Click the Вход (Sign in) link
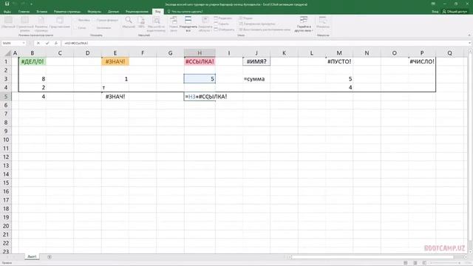This screenshot has height=266, width=473. pos(435,12)
